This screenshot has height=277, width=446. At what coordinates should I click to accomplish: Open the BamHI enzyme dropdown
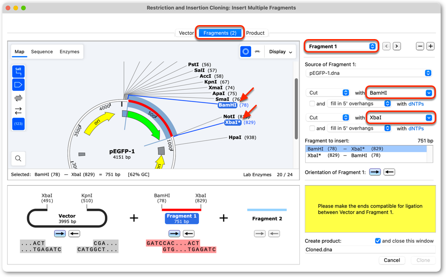coord(400,93)
